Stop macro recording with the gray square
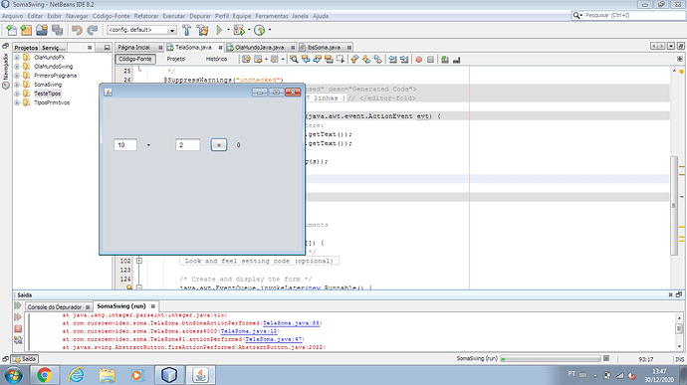 (x=430, y=59)
